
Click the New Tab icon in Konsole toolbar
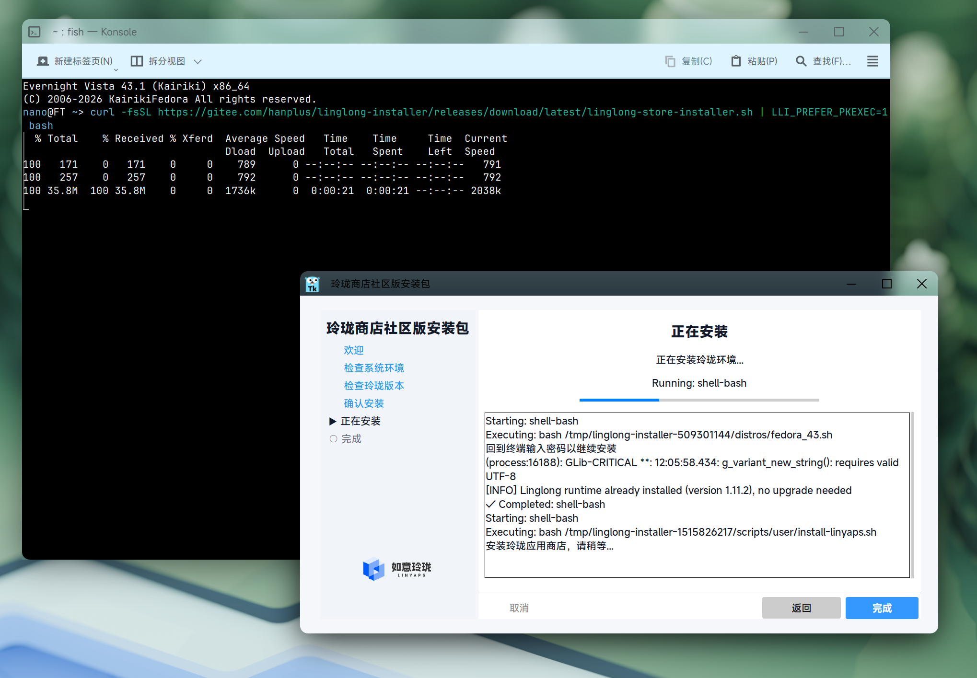pos(43,61)
